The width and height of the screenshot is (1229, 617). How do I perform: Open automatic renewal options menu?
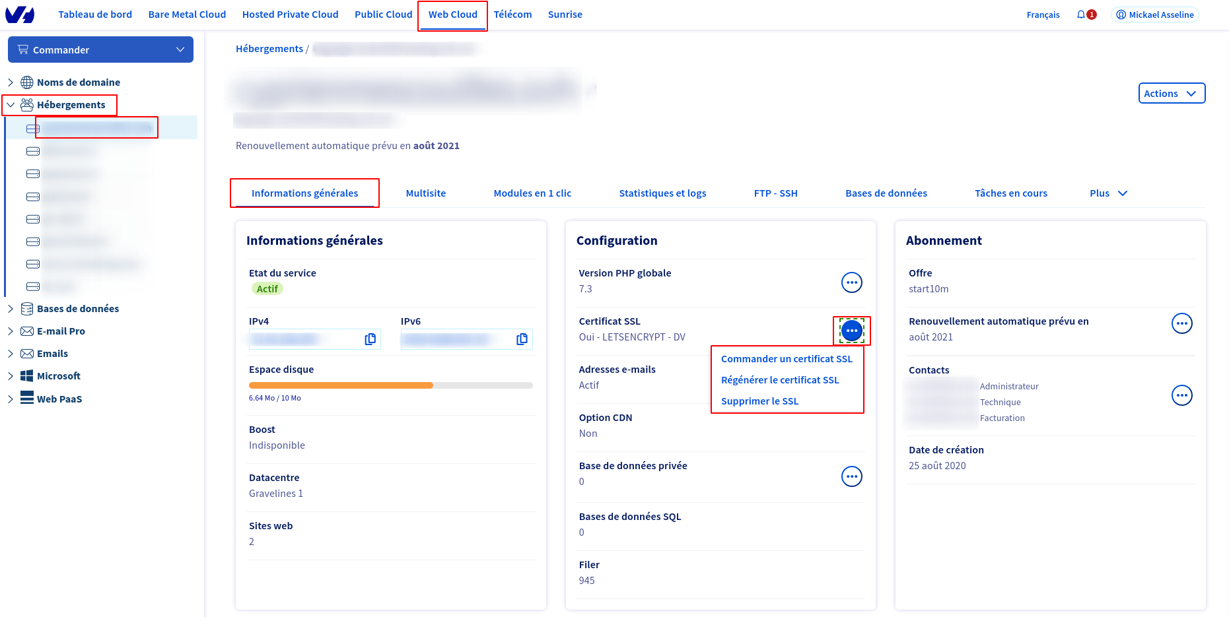click(x=1181, y=323)
